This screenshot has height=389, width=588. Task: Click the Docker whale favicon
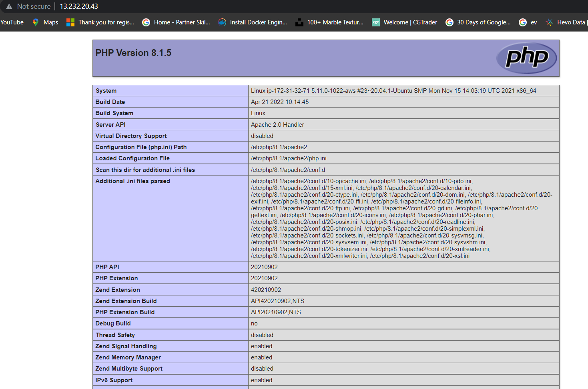[x=222, y=22]
